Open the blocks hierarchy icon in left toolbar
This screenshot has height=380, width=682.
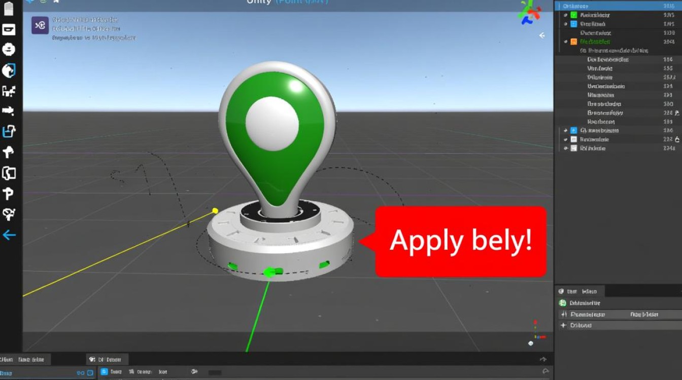(x=9, y=91)
